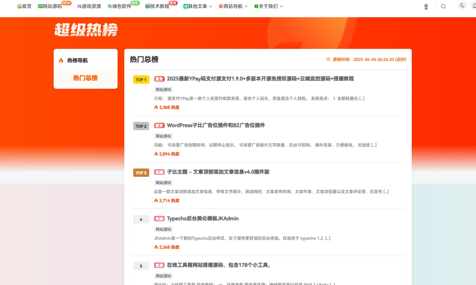Click the 2,368 热度 heat count
The width and height of the screenshot is (476, 285).
167,247
